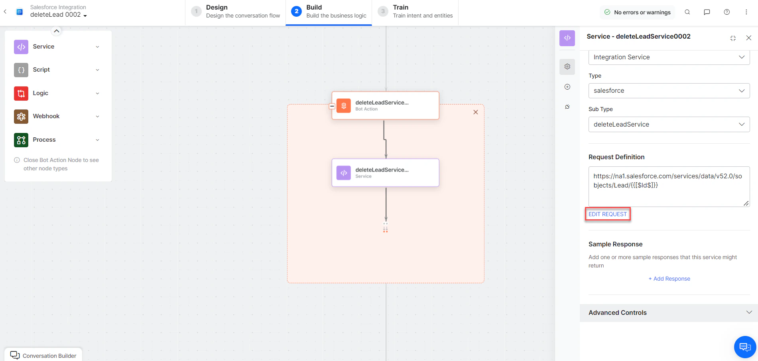Click Add Response under Sample Response
758x361 pixels.
[x=669, y=279]
